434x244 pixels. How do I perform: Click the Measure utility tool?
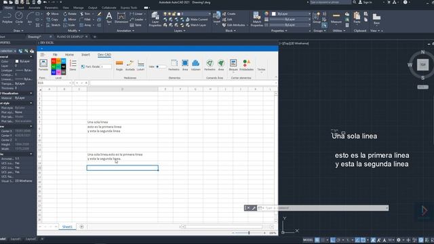[336, 18]
